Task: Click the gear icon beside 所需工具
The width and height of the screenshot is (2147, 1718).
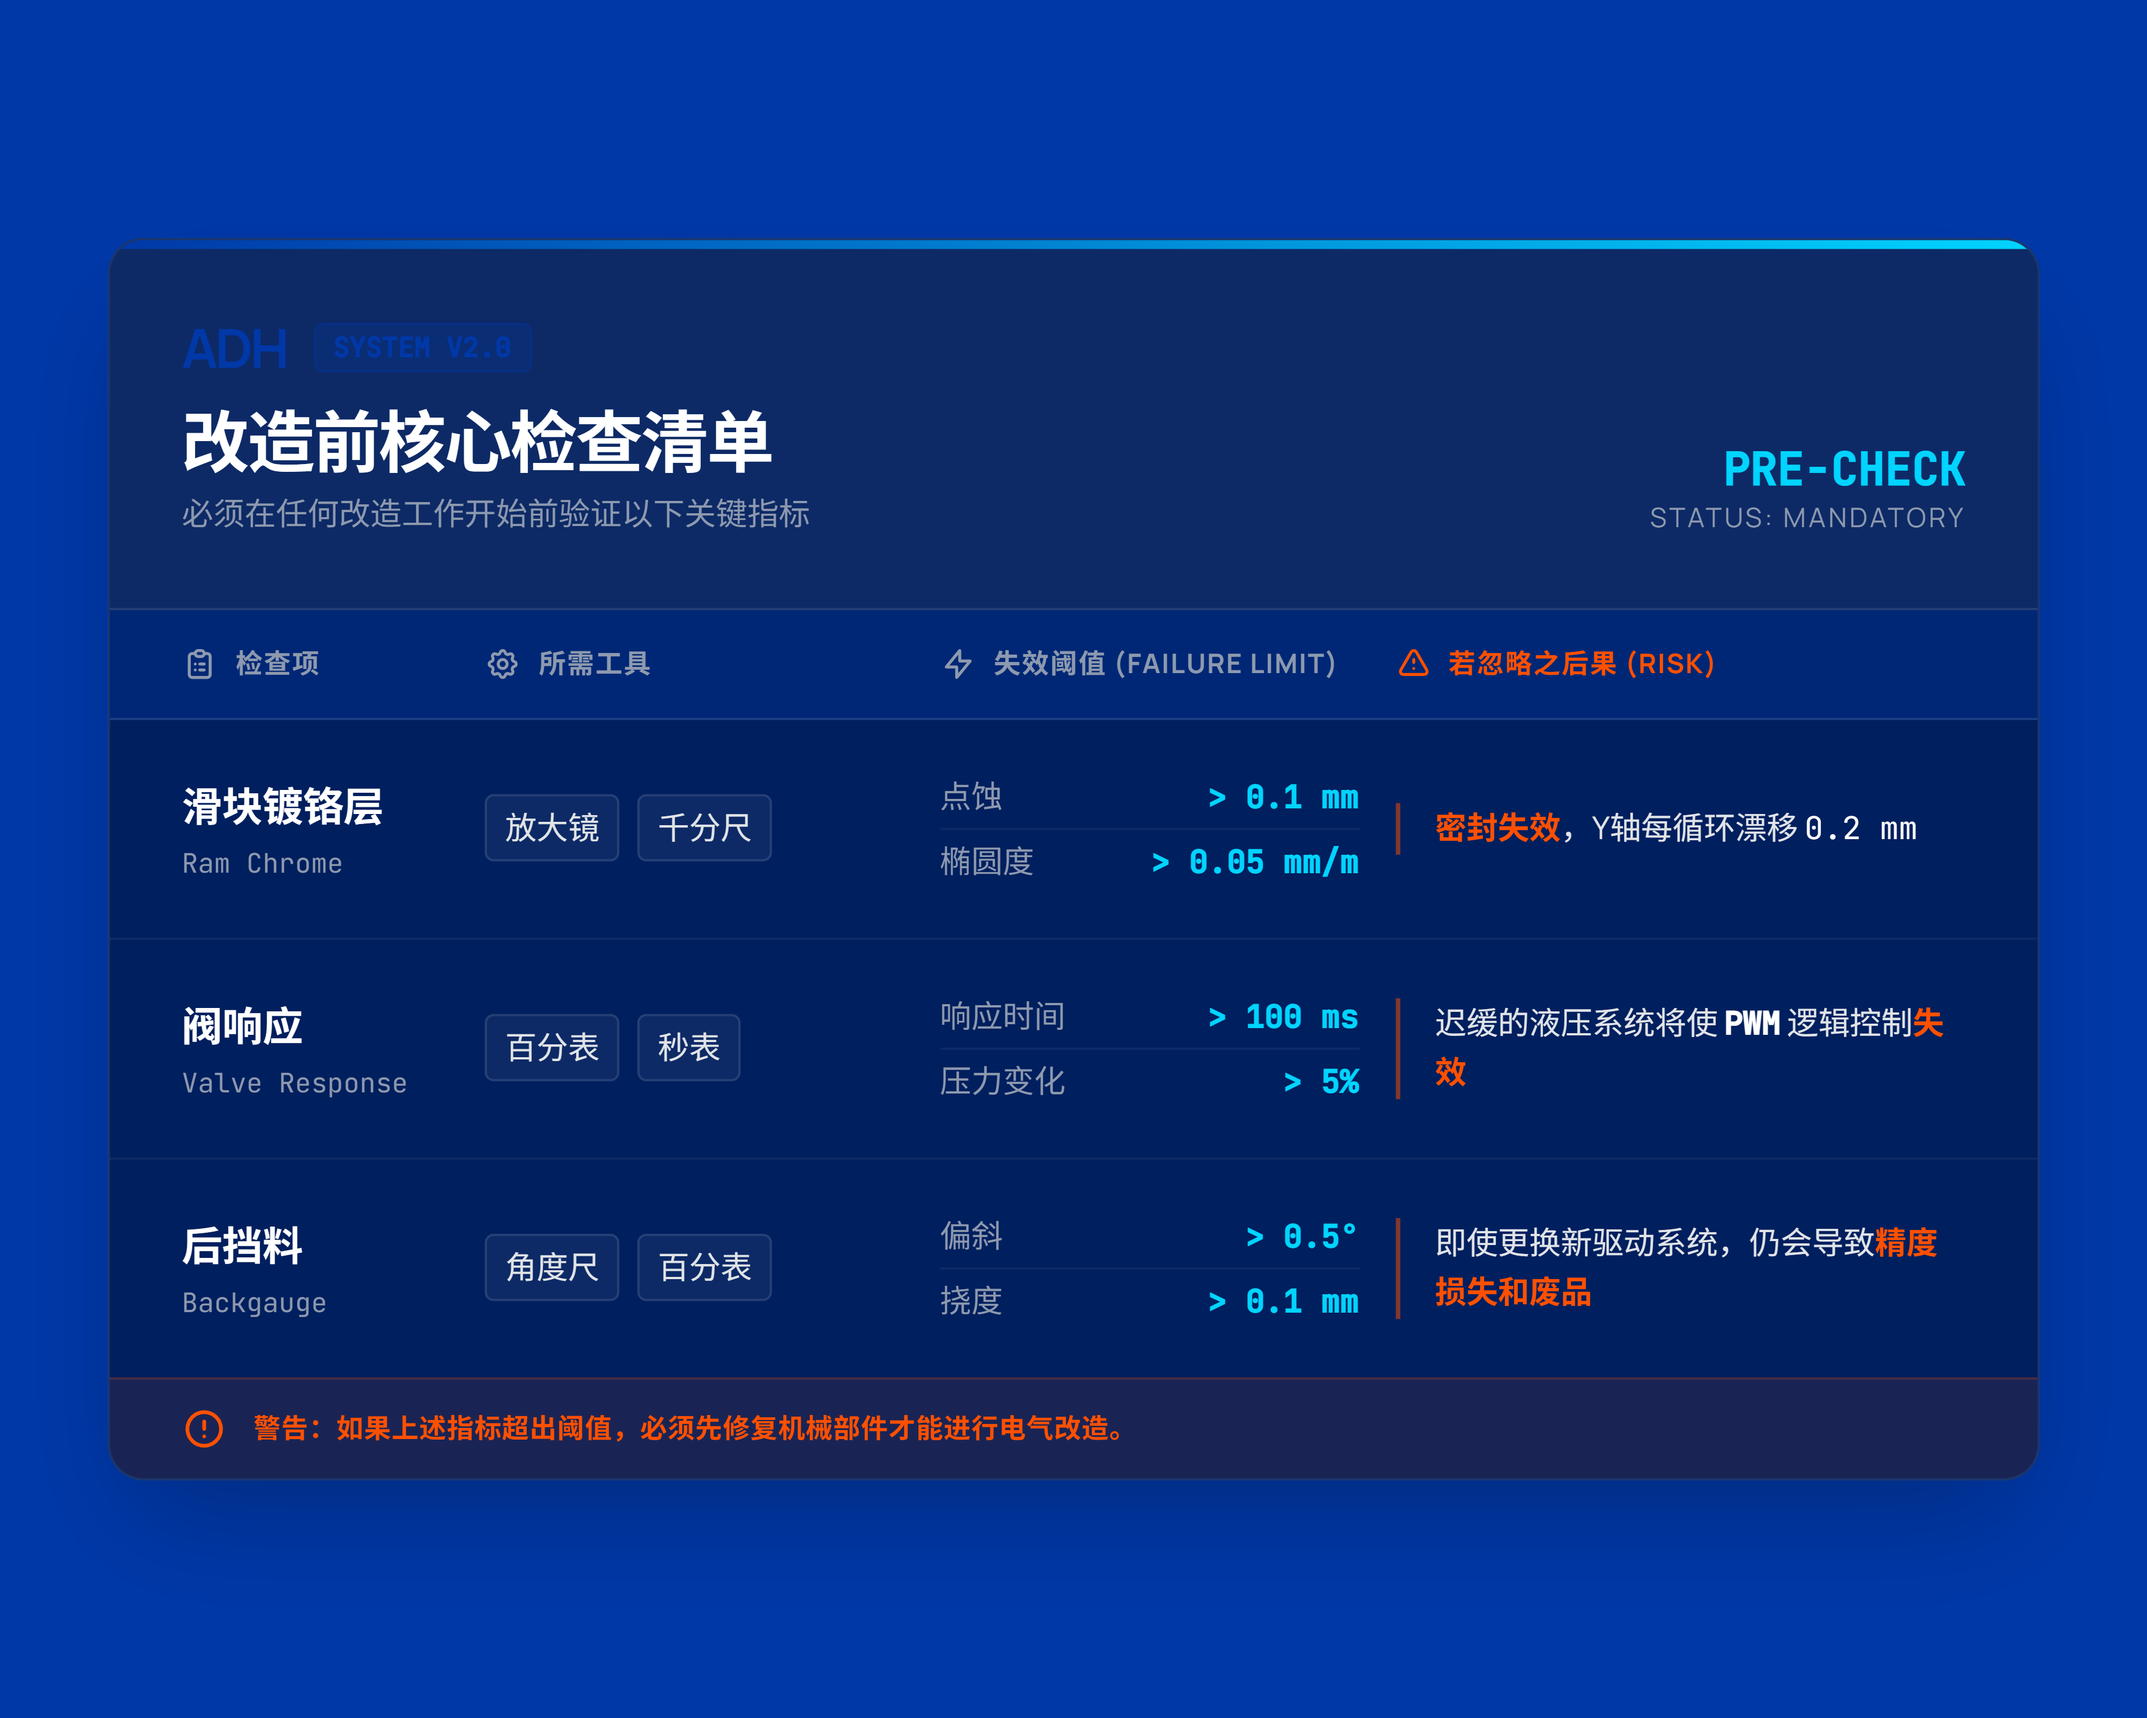Action: (x=502, y=664)
